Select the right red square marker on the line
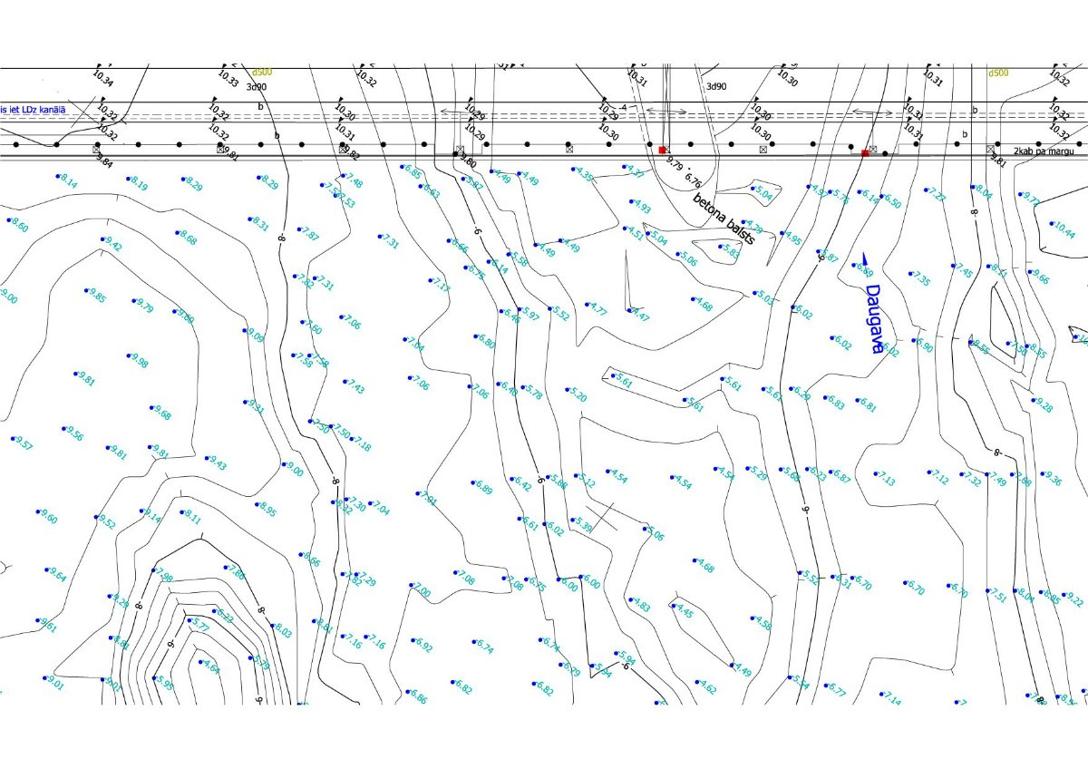1088x769 pixels. (865, 153)
